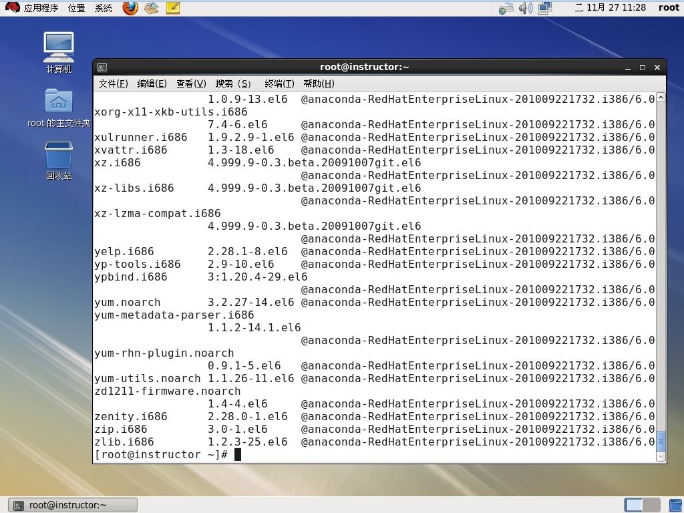The image size is (684, 513).
Task: Click the date and time clock
Action: tap(611, 7)
